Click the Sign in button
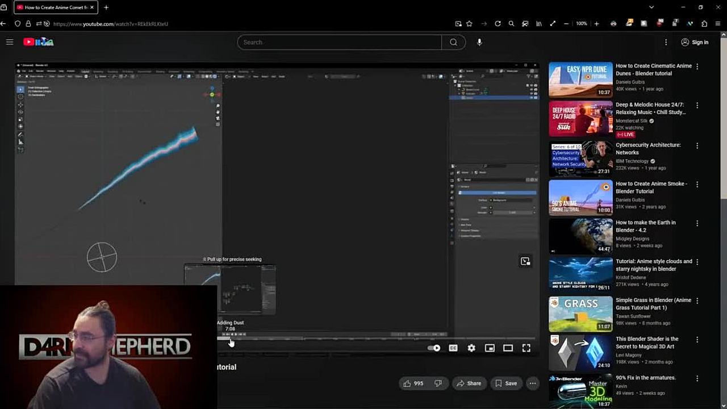 click(695, 42)
